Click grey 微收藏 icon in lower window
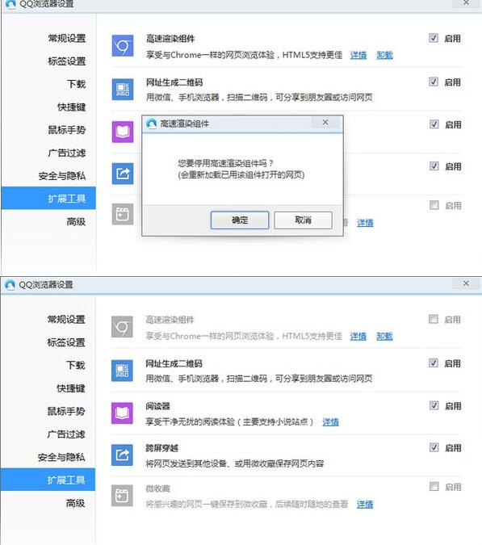 pos(122,495)
